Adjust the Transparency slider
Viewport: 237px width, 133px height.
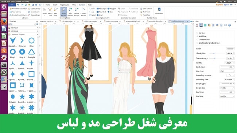(215, 58)
